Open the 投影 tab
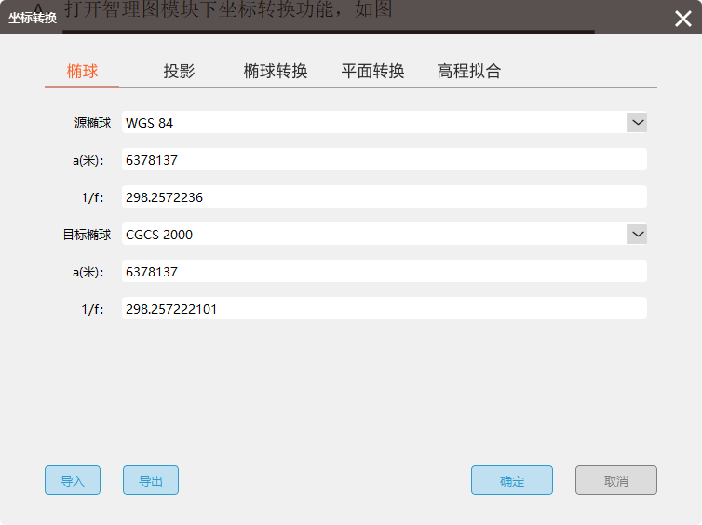Screen dimensions: 702x525 click(179, 72)
